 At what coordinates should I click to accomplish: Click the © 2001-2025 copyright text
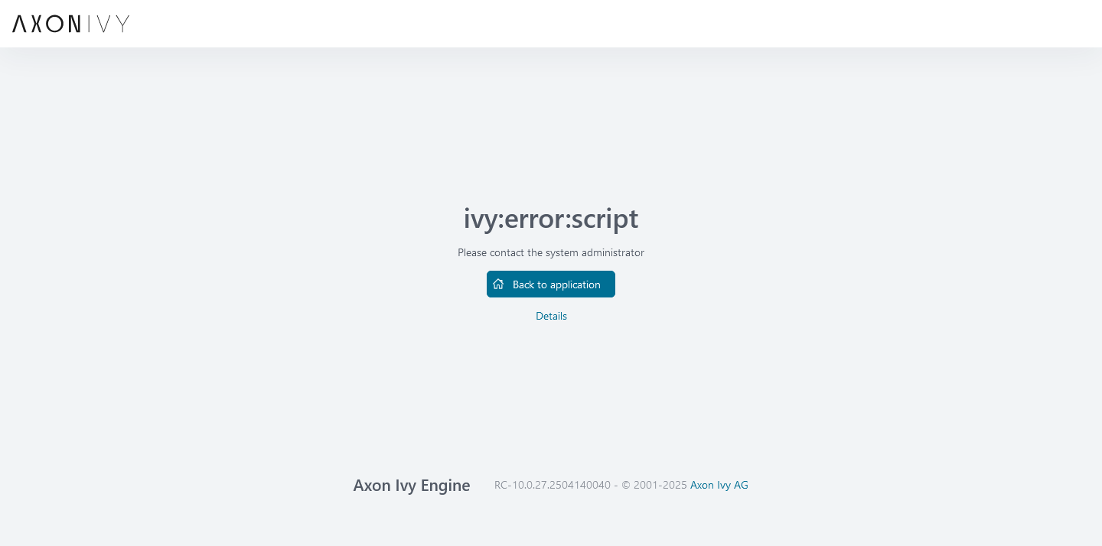654,485
